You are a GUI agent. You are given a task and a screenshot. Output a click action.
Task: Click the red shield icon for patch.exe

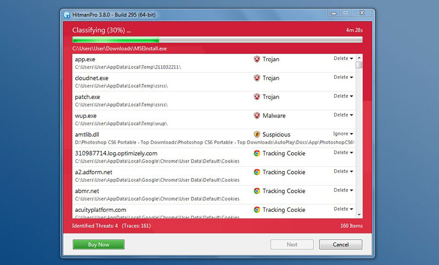tap(257, 96)
